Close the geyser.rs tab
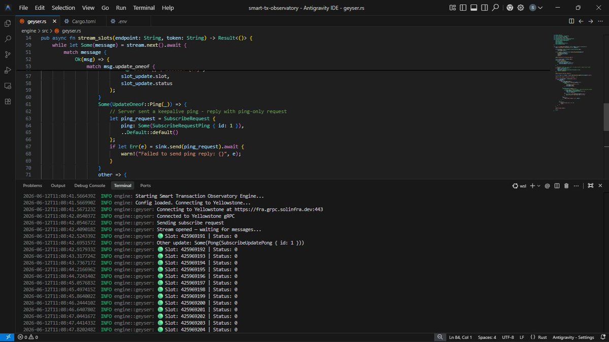Screen dimensions: 609x342 coord(53,21)
